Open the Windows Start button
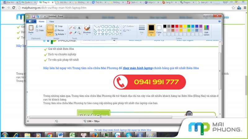 pos(5,135)
